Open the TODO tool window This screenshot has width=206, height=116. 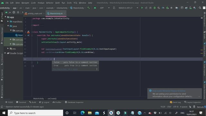point(9,102)
